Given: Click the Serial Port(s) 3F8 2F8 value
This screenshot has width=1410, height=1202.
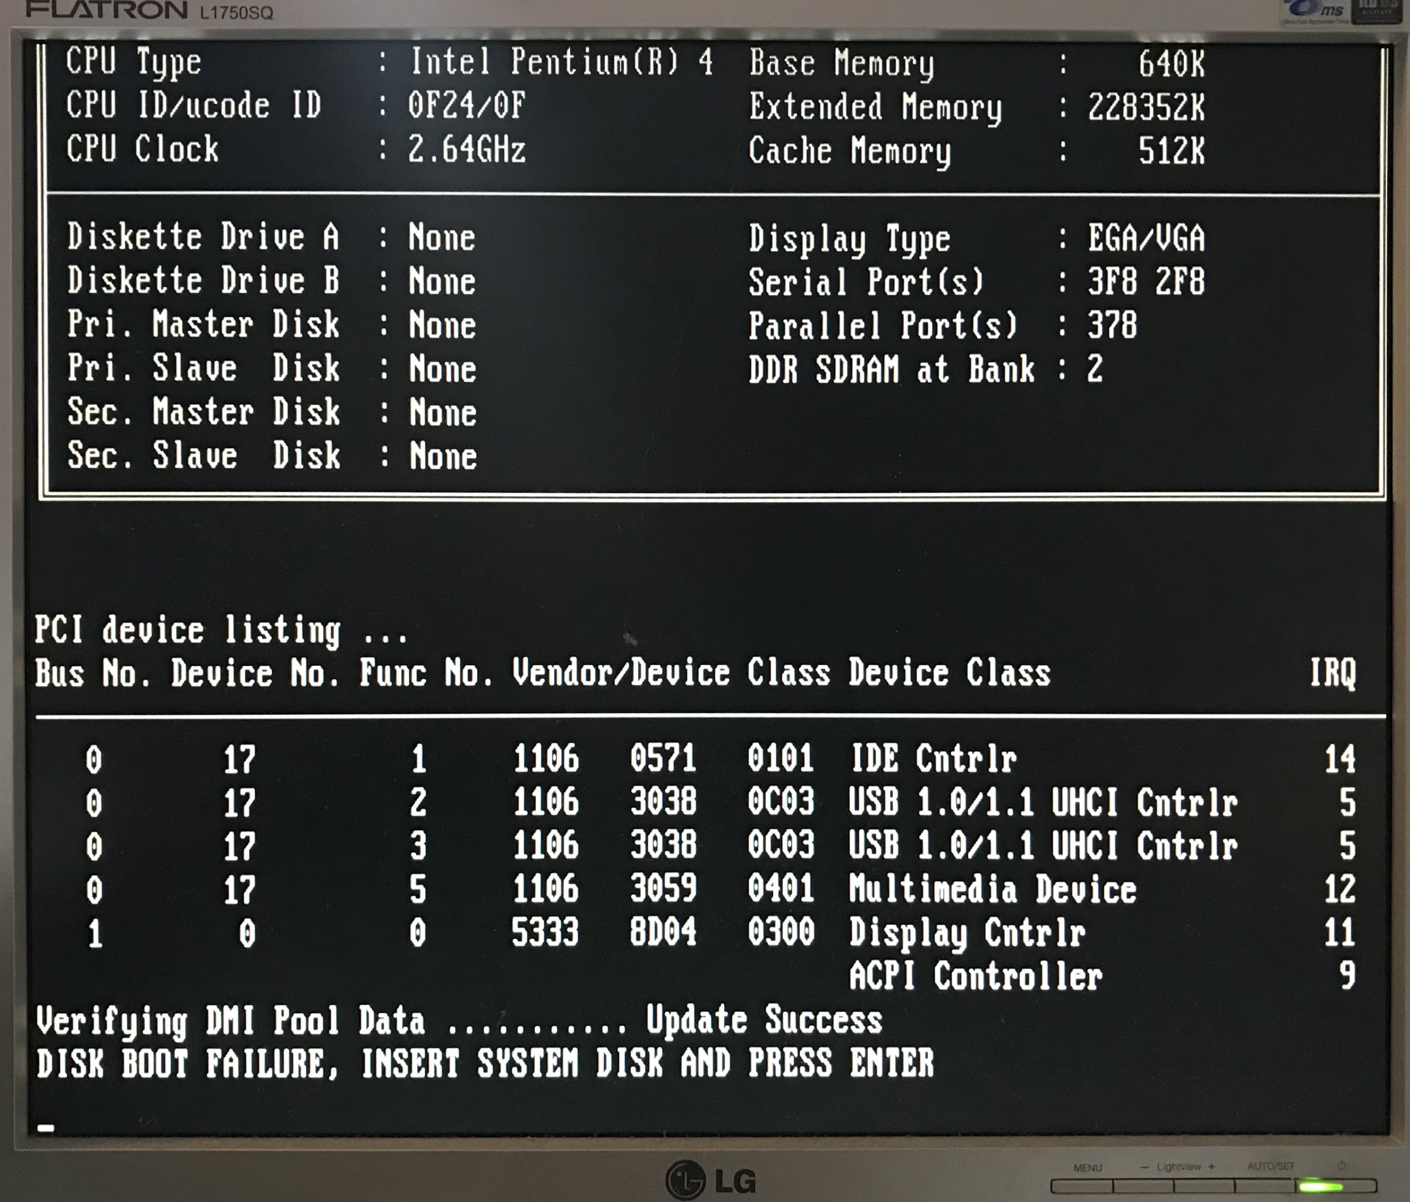Looking at the screenshot, I should pyautogui.click(x=1146, y=281).
